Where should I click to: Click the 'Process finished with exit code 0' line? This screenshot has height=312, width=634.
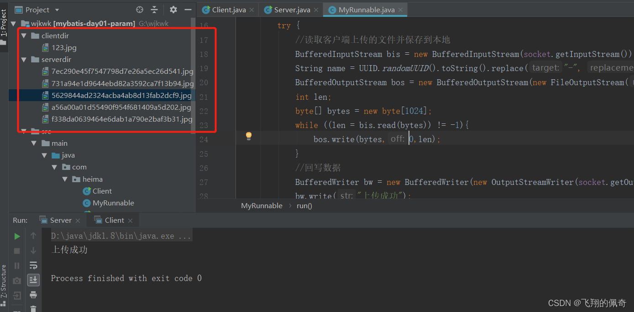tap(126, 278)
